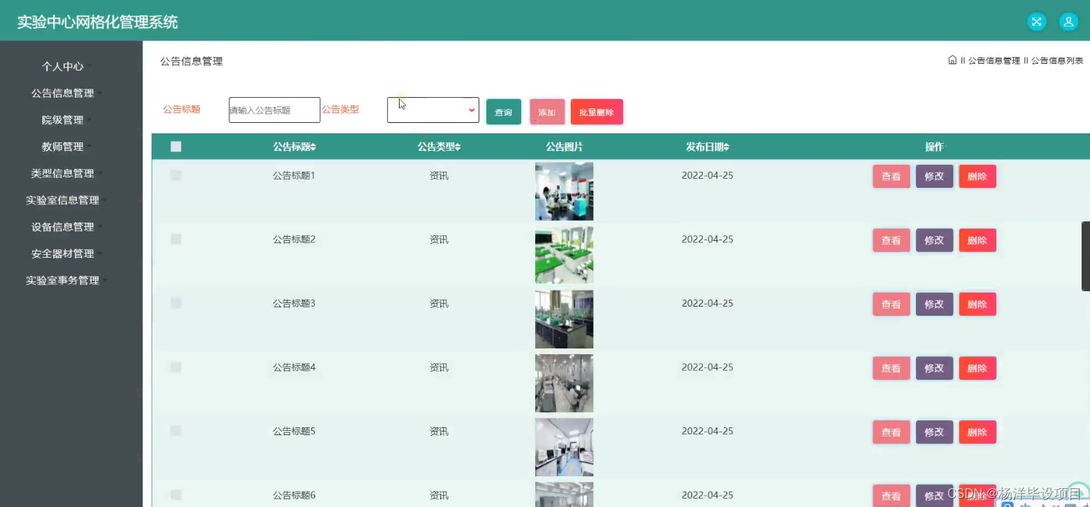Click 删除 for 公告标题3

[x=978, y=304]
